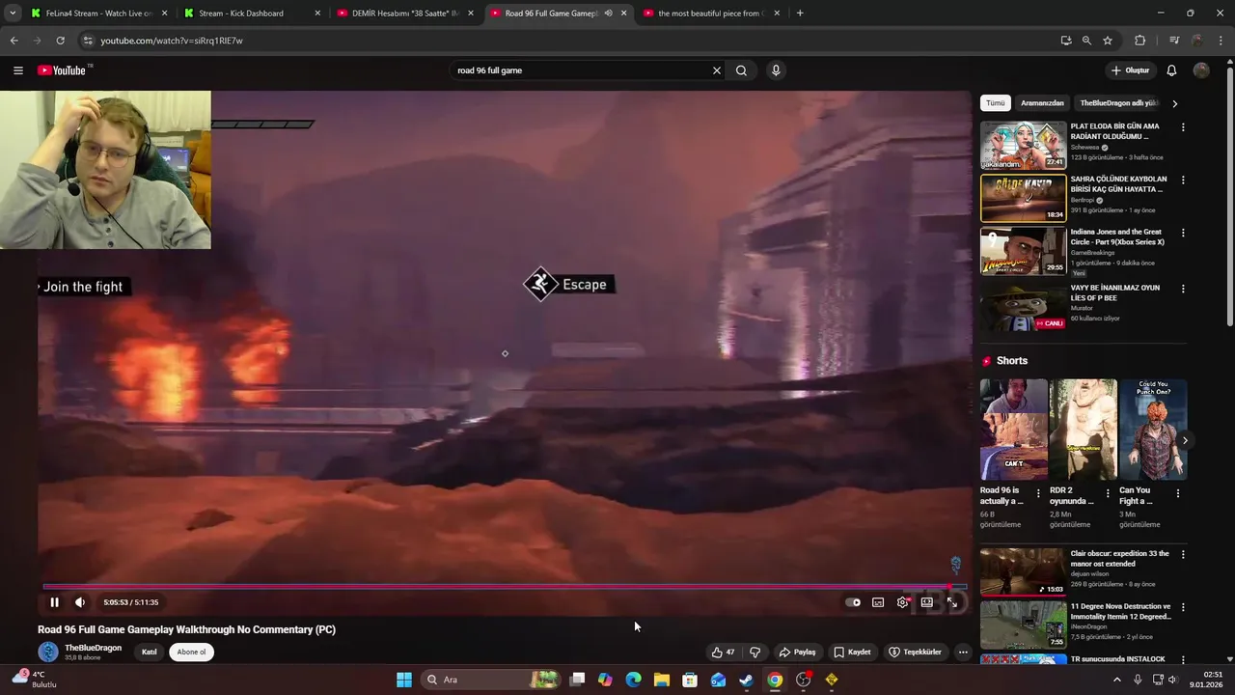
Task: Open Windows Start menu
Action: pos(404,680)
